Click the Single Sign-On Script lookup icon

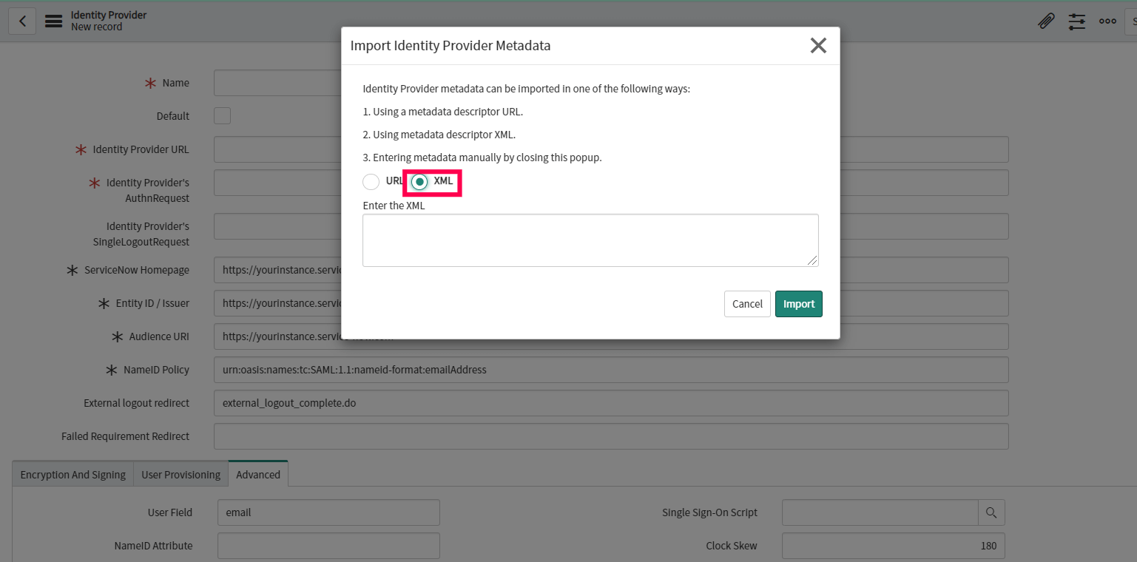pos(991,512)
